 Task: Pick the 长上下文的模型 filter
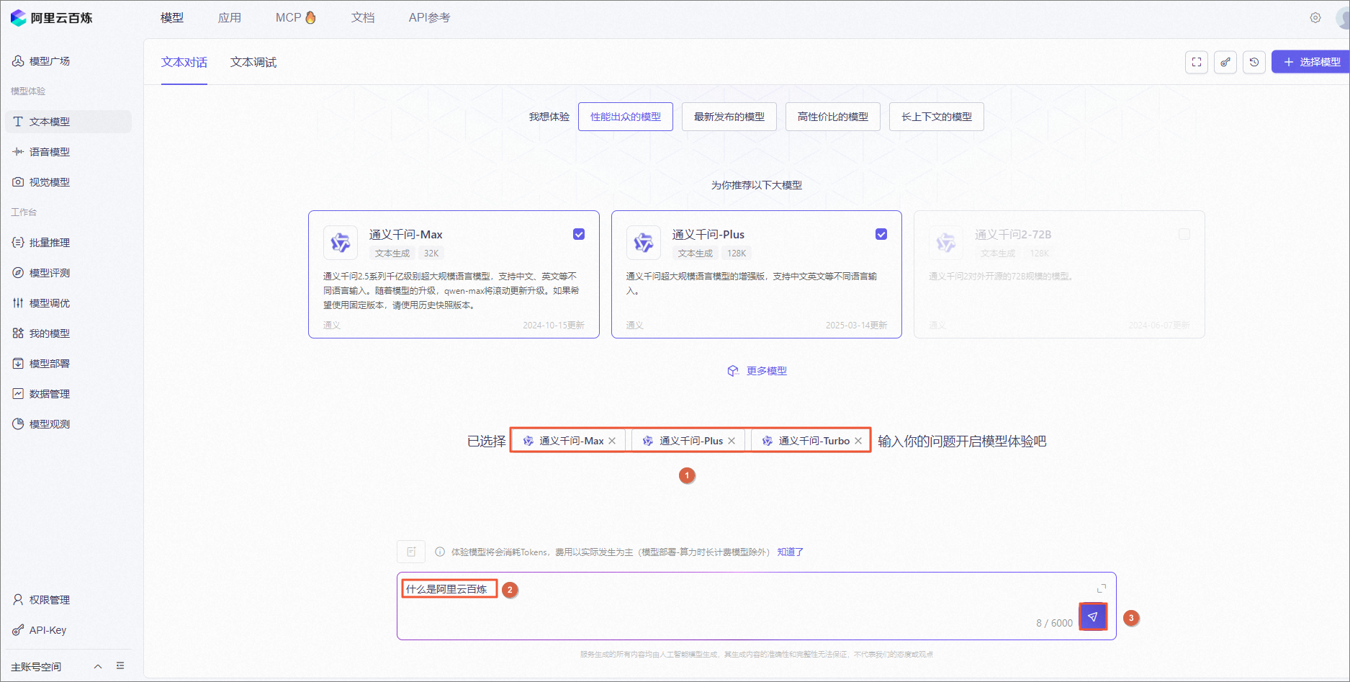[x=937, y=117]
